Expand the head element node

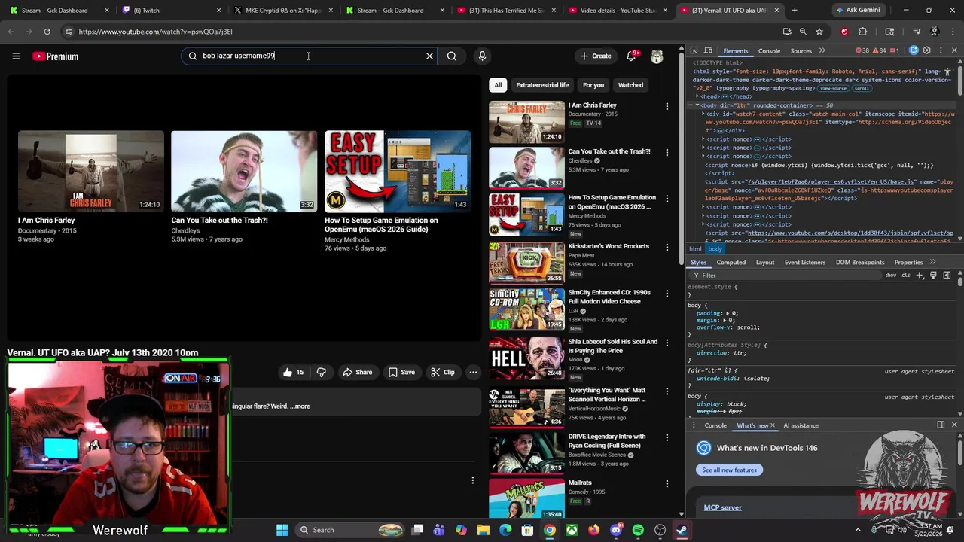click(x=697, y=96)
